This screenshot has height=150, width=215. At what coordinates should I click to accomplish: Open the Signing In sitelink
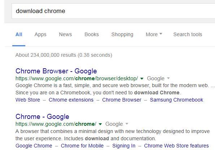(x=124, y=146)
